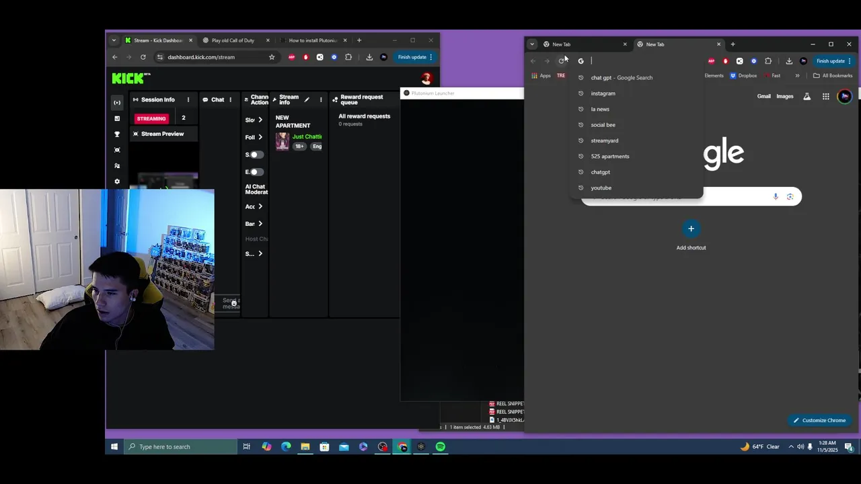This screenshot has width=861, height=484.
Task: Select the Stream icon in Kick sidebar
Action: pyautogui.click(x=117, y=103)
